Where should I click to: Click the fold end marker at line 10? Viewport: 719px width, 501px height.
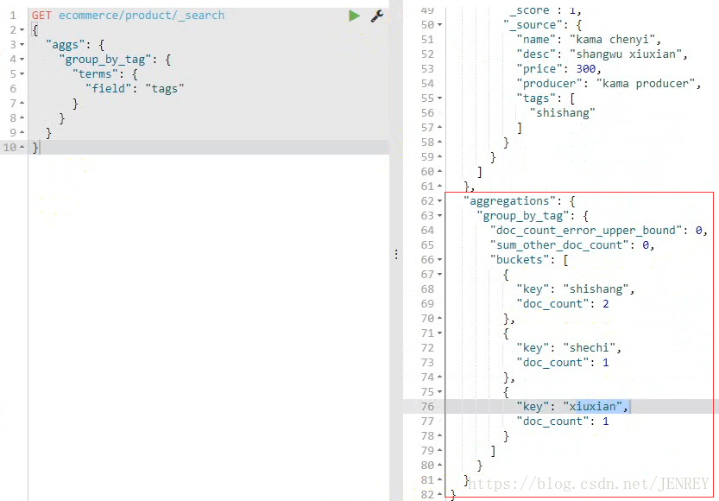pyautogui.click(x=22, y=147)
